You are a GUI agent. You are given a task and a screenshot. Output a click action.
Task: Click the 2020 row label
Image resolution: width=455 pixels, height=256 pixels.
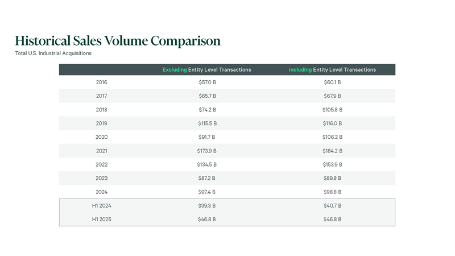102,137
